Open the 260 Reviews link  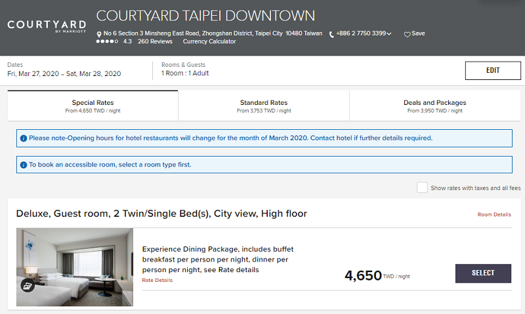[155, 41]
